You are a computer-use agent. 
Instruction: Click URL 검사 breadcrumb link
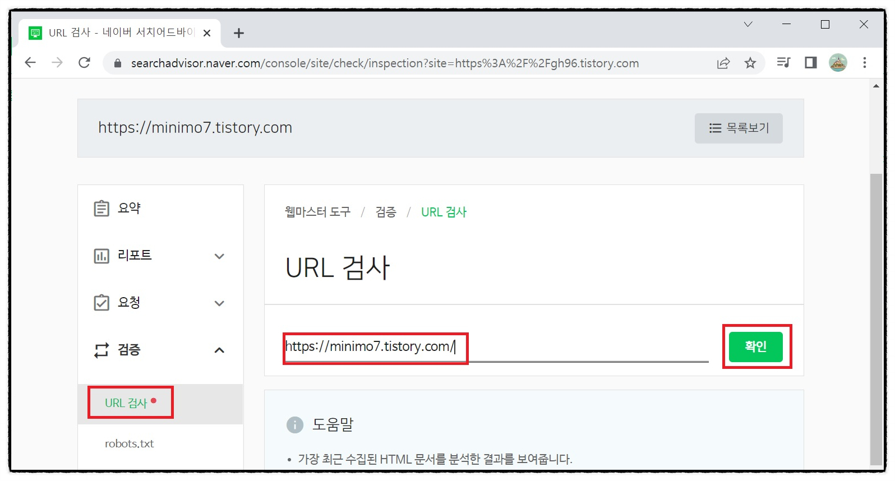[x=444, y=212]
